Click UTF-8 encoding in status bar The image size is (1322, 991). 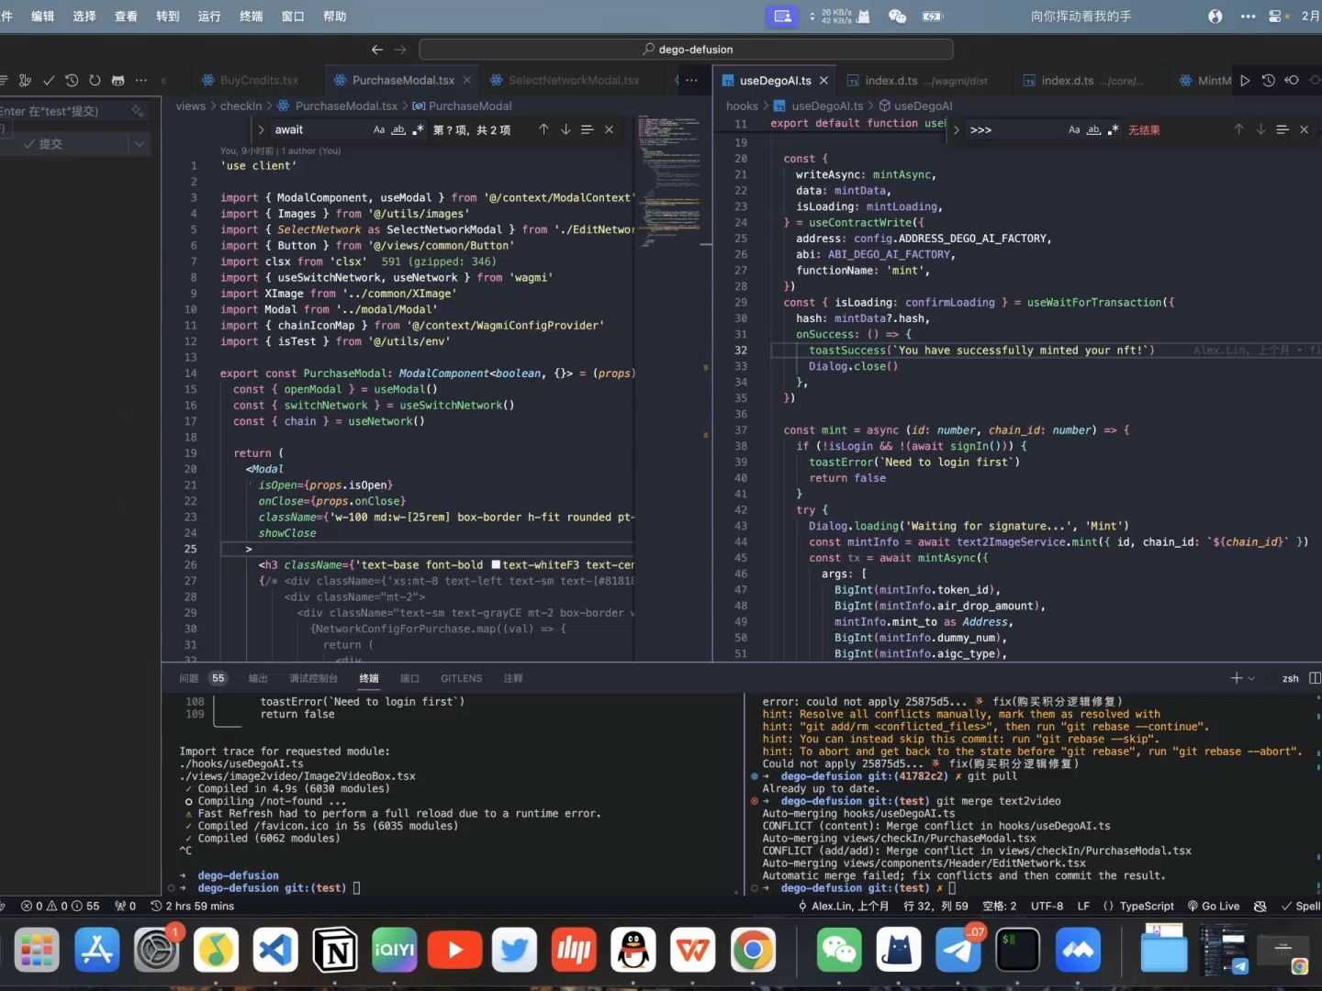[1047, 906]
